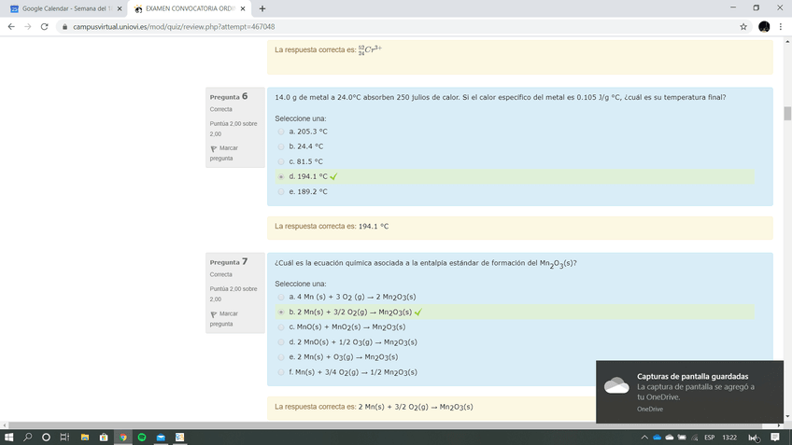Click question 7 statement about Mn2O3
The image size is (792, 445).
426,263
